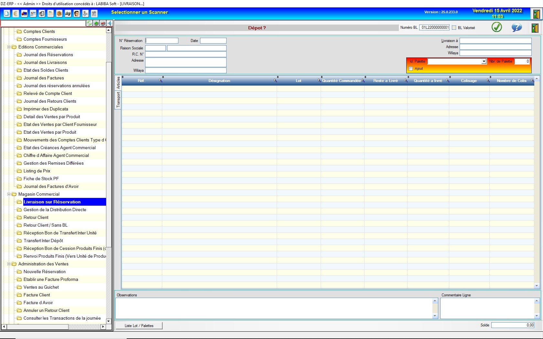
Task: Click the euro symbol toolbar icon
Action: pos(16,14)
